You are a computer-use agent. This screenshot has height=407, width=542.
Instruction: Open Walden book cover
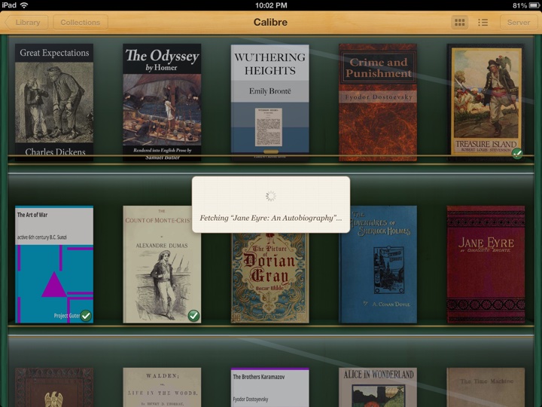(x=162, y=387)
